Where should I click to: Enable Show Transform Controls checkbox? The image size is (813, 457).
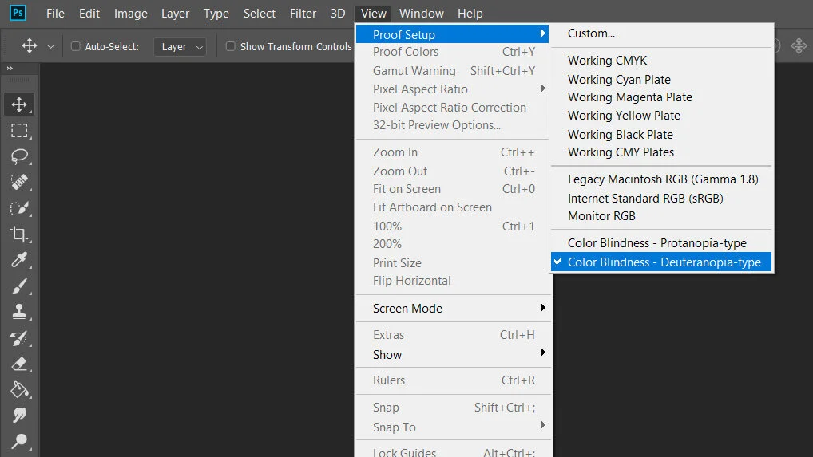(x=230, y=46)
